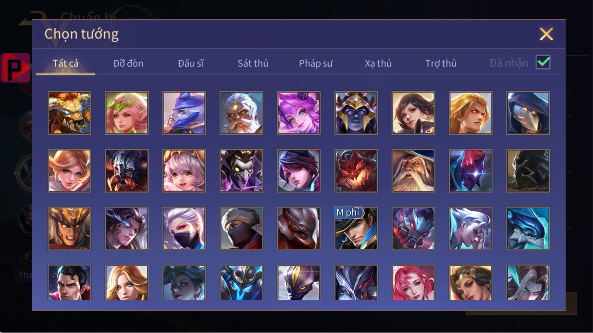Choose the purple-haired girl with horns
Screen dimensions: 593x333
pyautogui.click(x=299, y=113)
